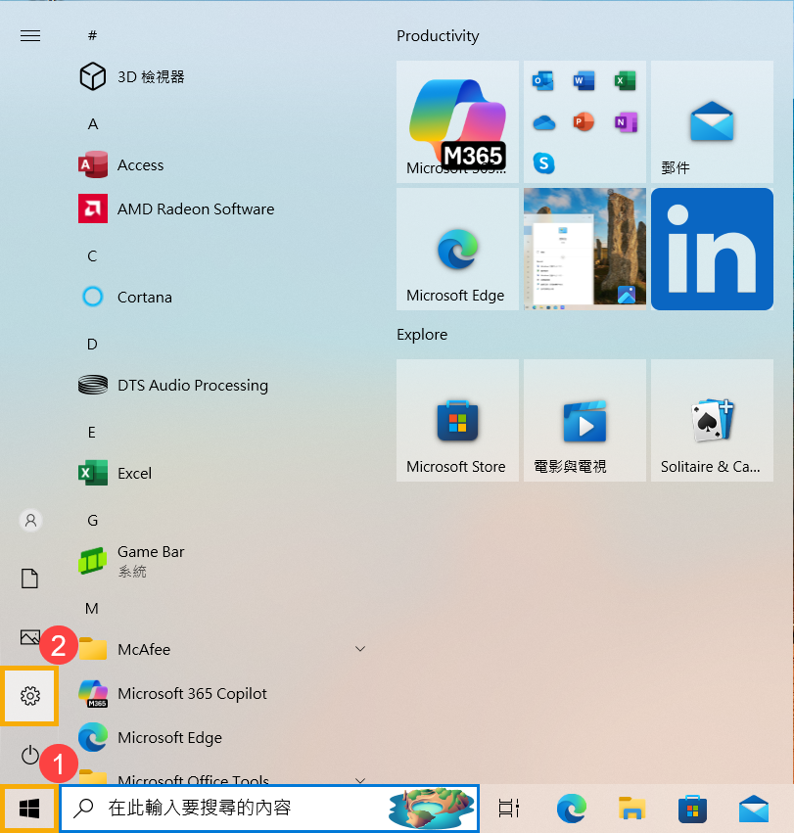Open the Power options icon
The width and height of the screenshot is (794, 833).
tap(29, 755)
